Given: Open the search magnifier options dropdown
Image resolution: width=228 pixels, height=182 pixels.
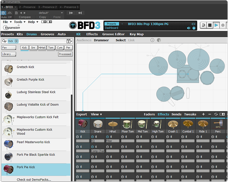Looking at the screenshot, I should [x=4, y=41].
